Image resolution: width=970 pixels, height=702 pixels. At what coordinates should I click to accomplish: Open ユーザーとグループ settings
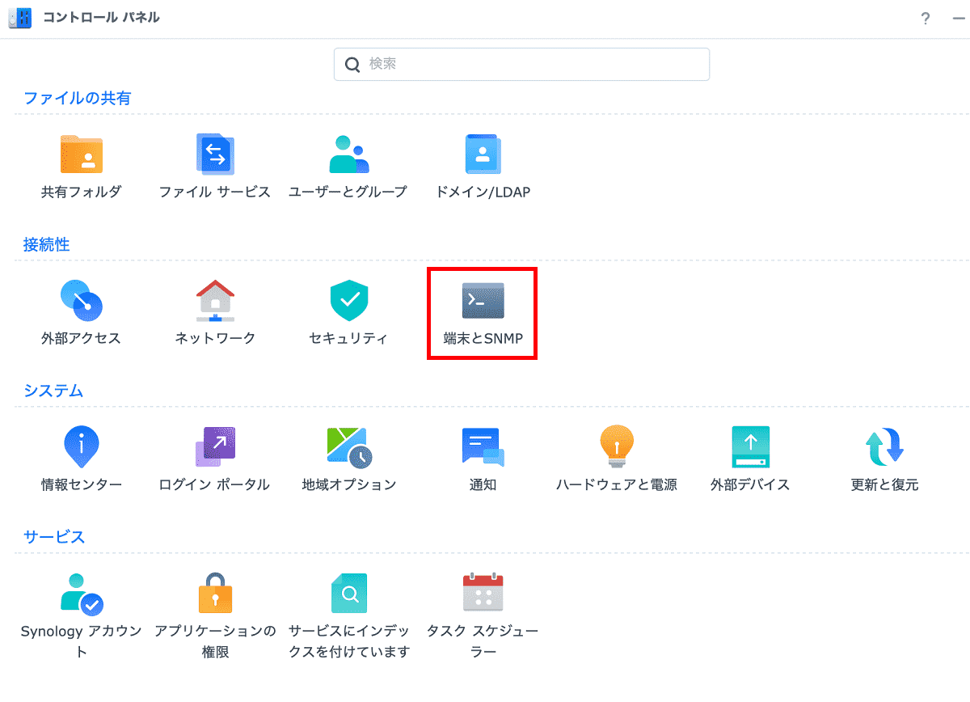coord(348,167)
